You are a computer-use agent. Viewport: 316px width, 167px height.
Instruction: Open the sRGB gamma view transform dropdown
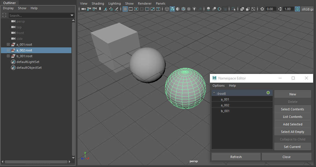pos(307,9)
